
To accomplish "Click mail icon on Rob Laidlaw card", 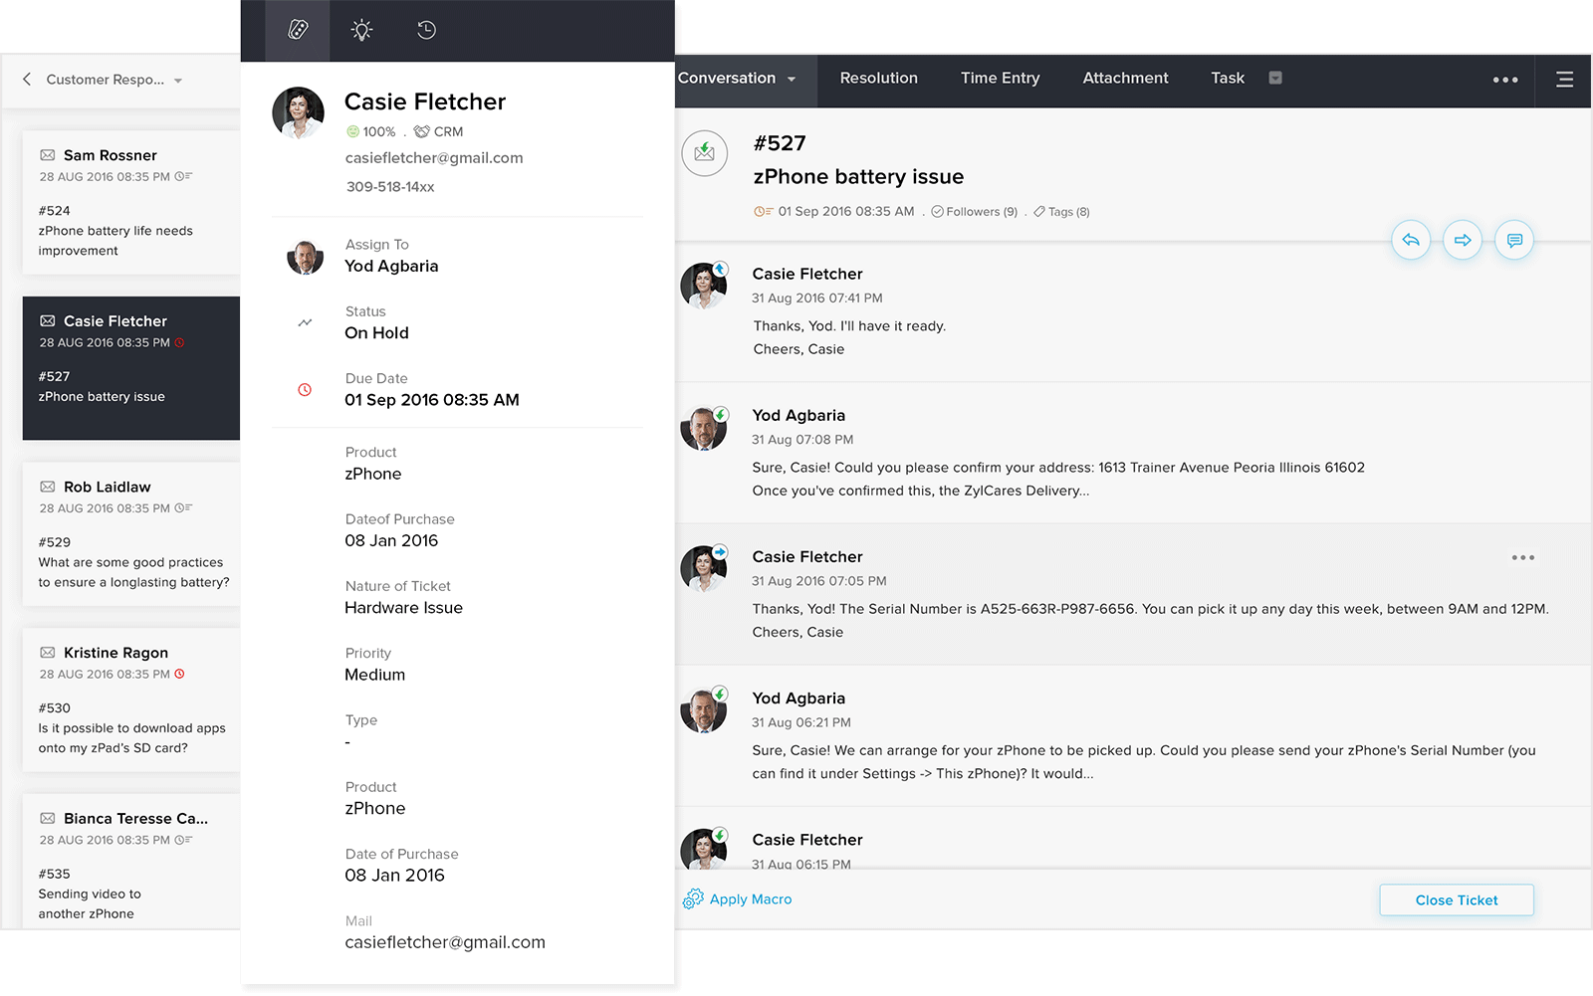I will tap(48, 487).
